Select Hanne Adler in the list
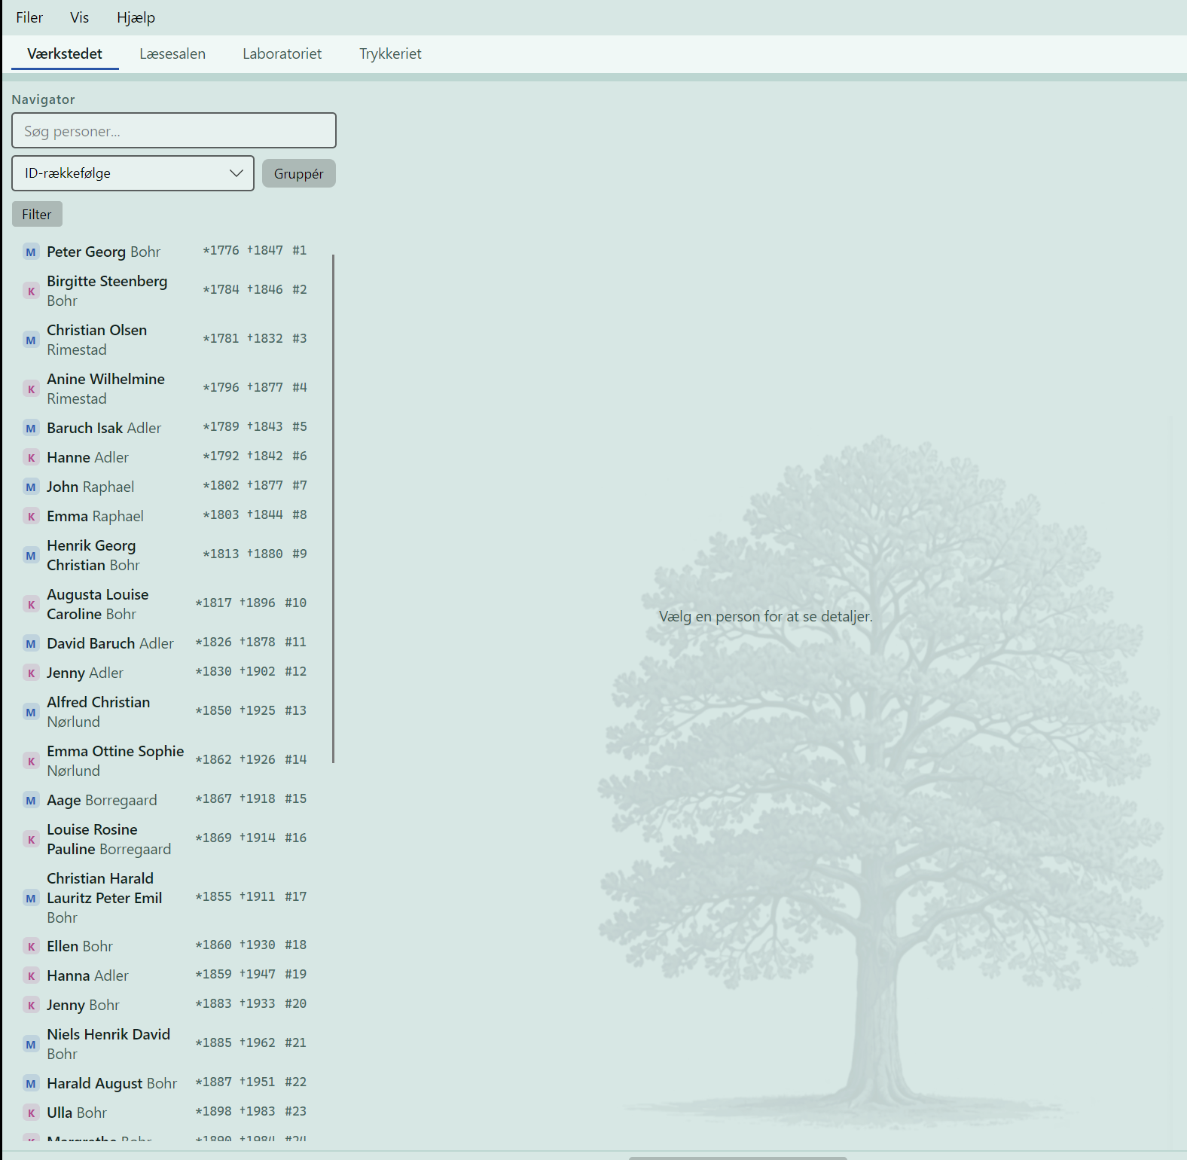The width and height of the screenshot is (1187, 1160). click(x=166, y=457)
